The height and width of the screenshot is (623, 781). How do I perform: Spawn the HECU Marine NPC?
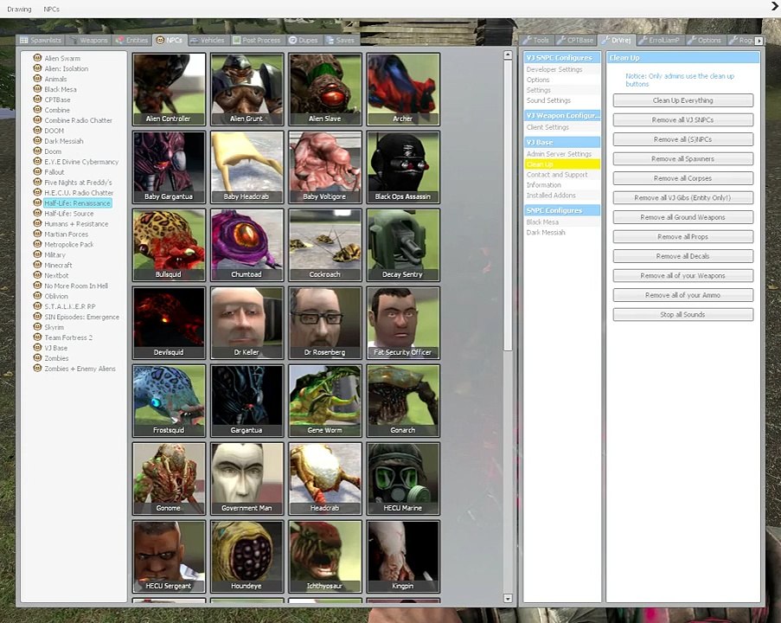click(402, 478)
